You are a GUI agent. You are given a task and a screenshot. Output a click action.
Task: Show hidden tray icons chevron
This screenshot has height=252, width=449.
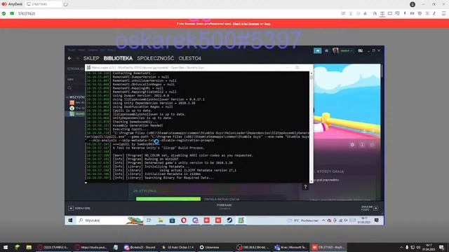401,247
